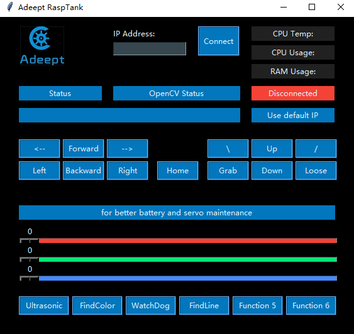Click the forward slash arm button

(316, 149)
